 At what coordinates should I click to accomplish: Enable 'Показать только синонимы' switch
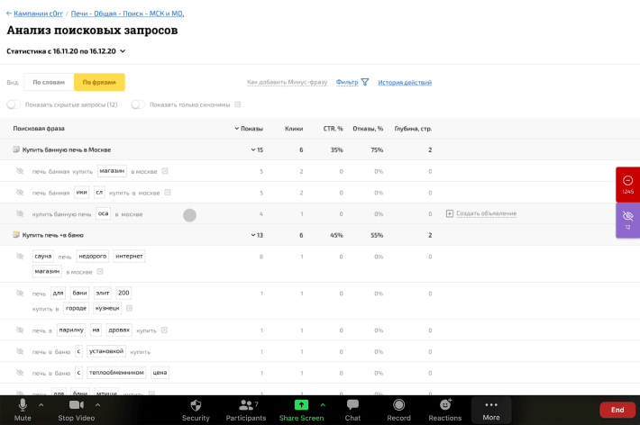pos(138,104)
